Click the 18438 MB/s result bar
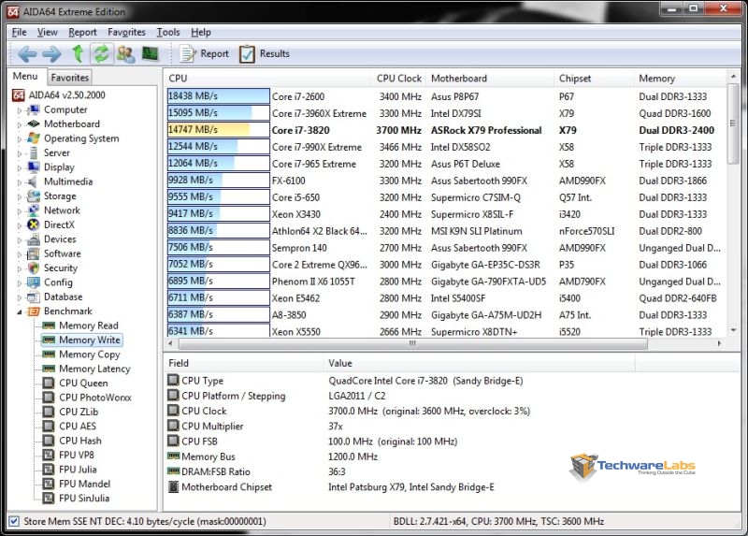Image resolution: width=748 pixels, height=536 pixels. click(218, 96)
